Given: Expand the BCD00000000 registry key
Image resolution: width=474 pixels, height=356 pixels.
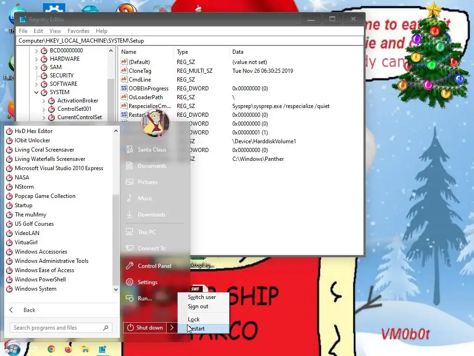Looking at the screenshot, I should tap(36, 51).
